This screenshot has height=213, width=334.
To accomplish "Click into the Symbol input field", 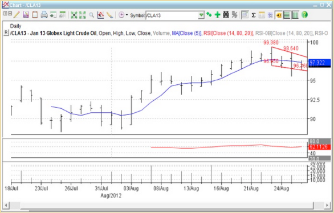I will pos(172,15).
